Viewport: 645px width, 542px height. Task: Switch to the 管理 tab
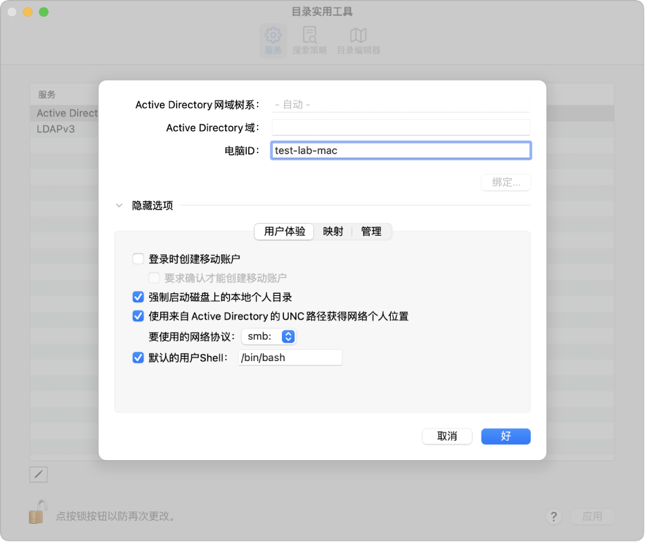click(371, 231)
